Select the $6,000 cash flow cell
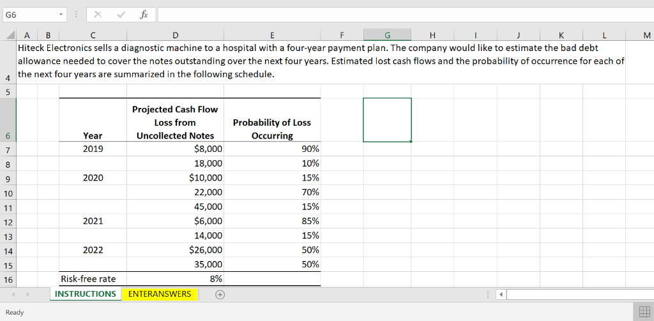Screen dimensions: 654x321 [x=175, y=221]
